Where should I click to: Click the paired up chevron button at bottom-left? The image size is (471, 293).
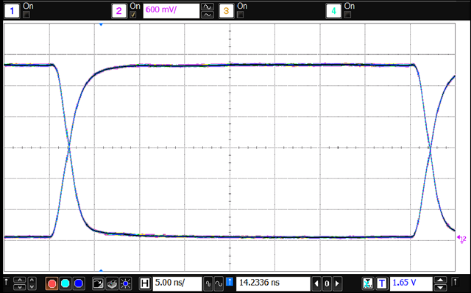pos(20,280)
